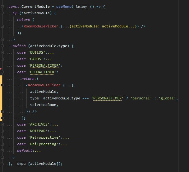This screenshot has width=189, height=172.
Task: Click the 'DailyMeeting' string literal
Action: (x=43, y=144)
